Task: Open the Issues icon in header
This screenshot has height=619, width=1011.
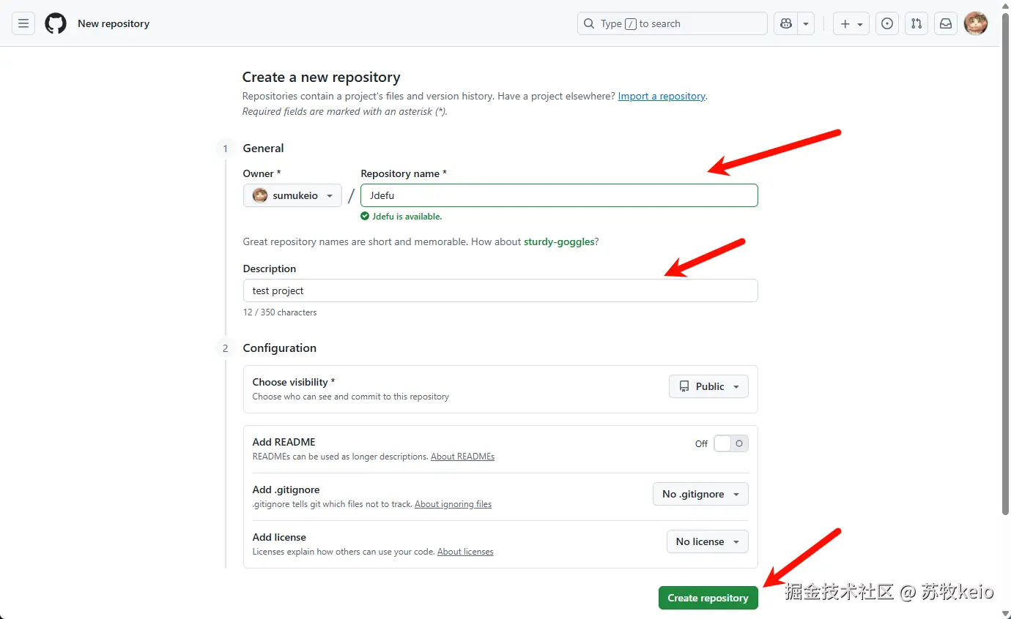Action: pyautogui.click(x=887, y=23)
